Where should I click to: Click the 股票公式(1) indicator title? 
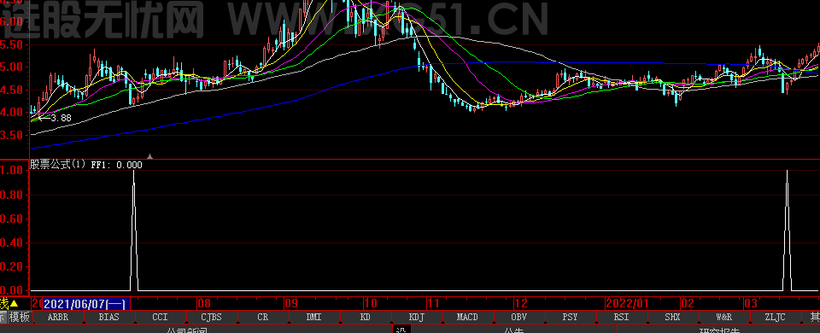click(x=57, y=165)
